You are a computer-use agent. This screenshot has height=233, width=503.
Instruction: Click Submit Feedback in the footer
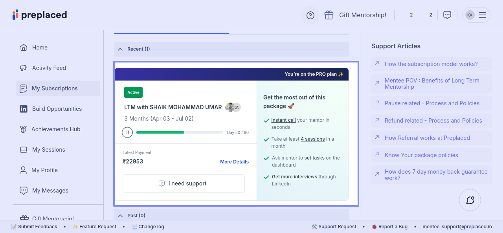tap(34, 227)
